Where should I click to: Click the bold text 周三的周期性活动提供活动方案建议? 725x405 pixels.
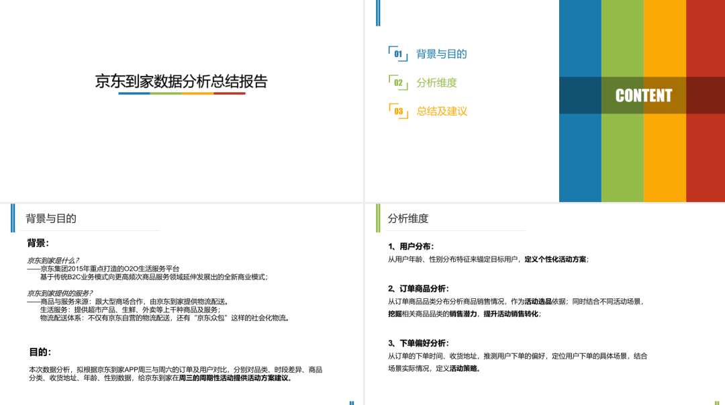click(236, 378)
